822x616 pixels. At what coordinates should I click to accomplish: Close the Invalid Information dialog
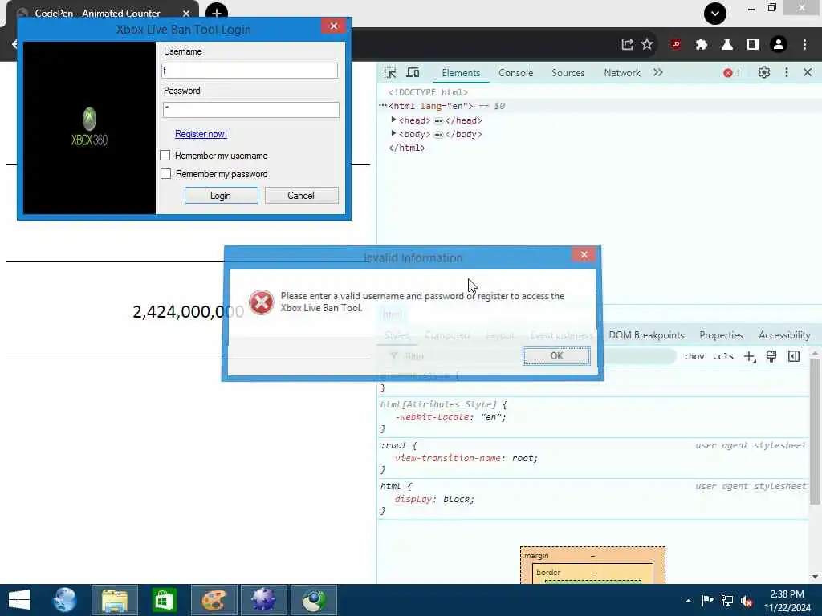[x=584, y=254]
